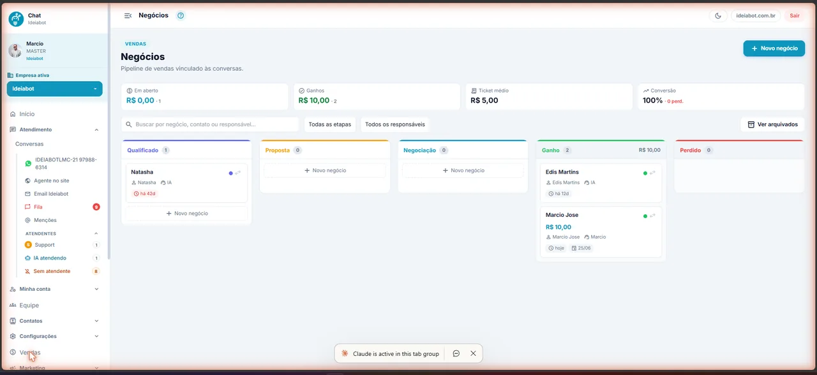This screenshot has height=375, width=817.
Task: Click the 'há 12d' tag on the Edis Martins card
Action: (558, 193)
